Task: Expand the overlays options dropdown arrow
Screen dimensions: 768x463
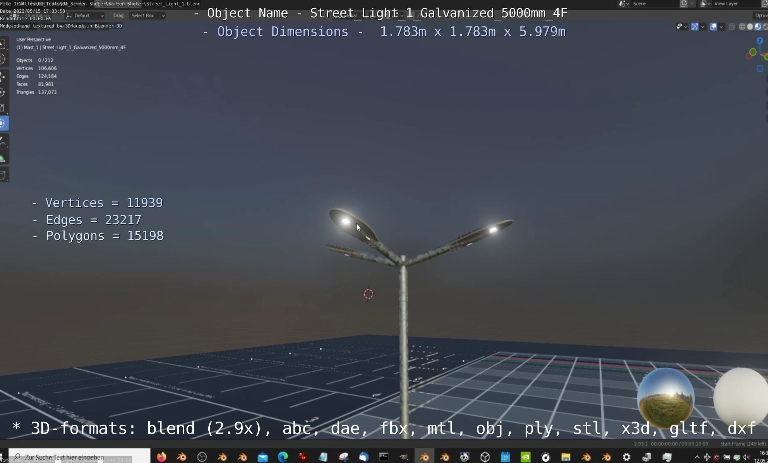Action: pyautogui.click(x=721, y=27)
